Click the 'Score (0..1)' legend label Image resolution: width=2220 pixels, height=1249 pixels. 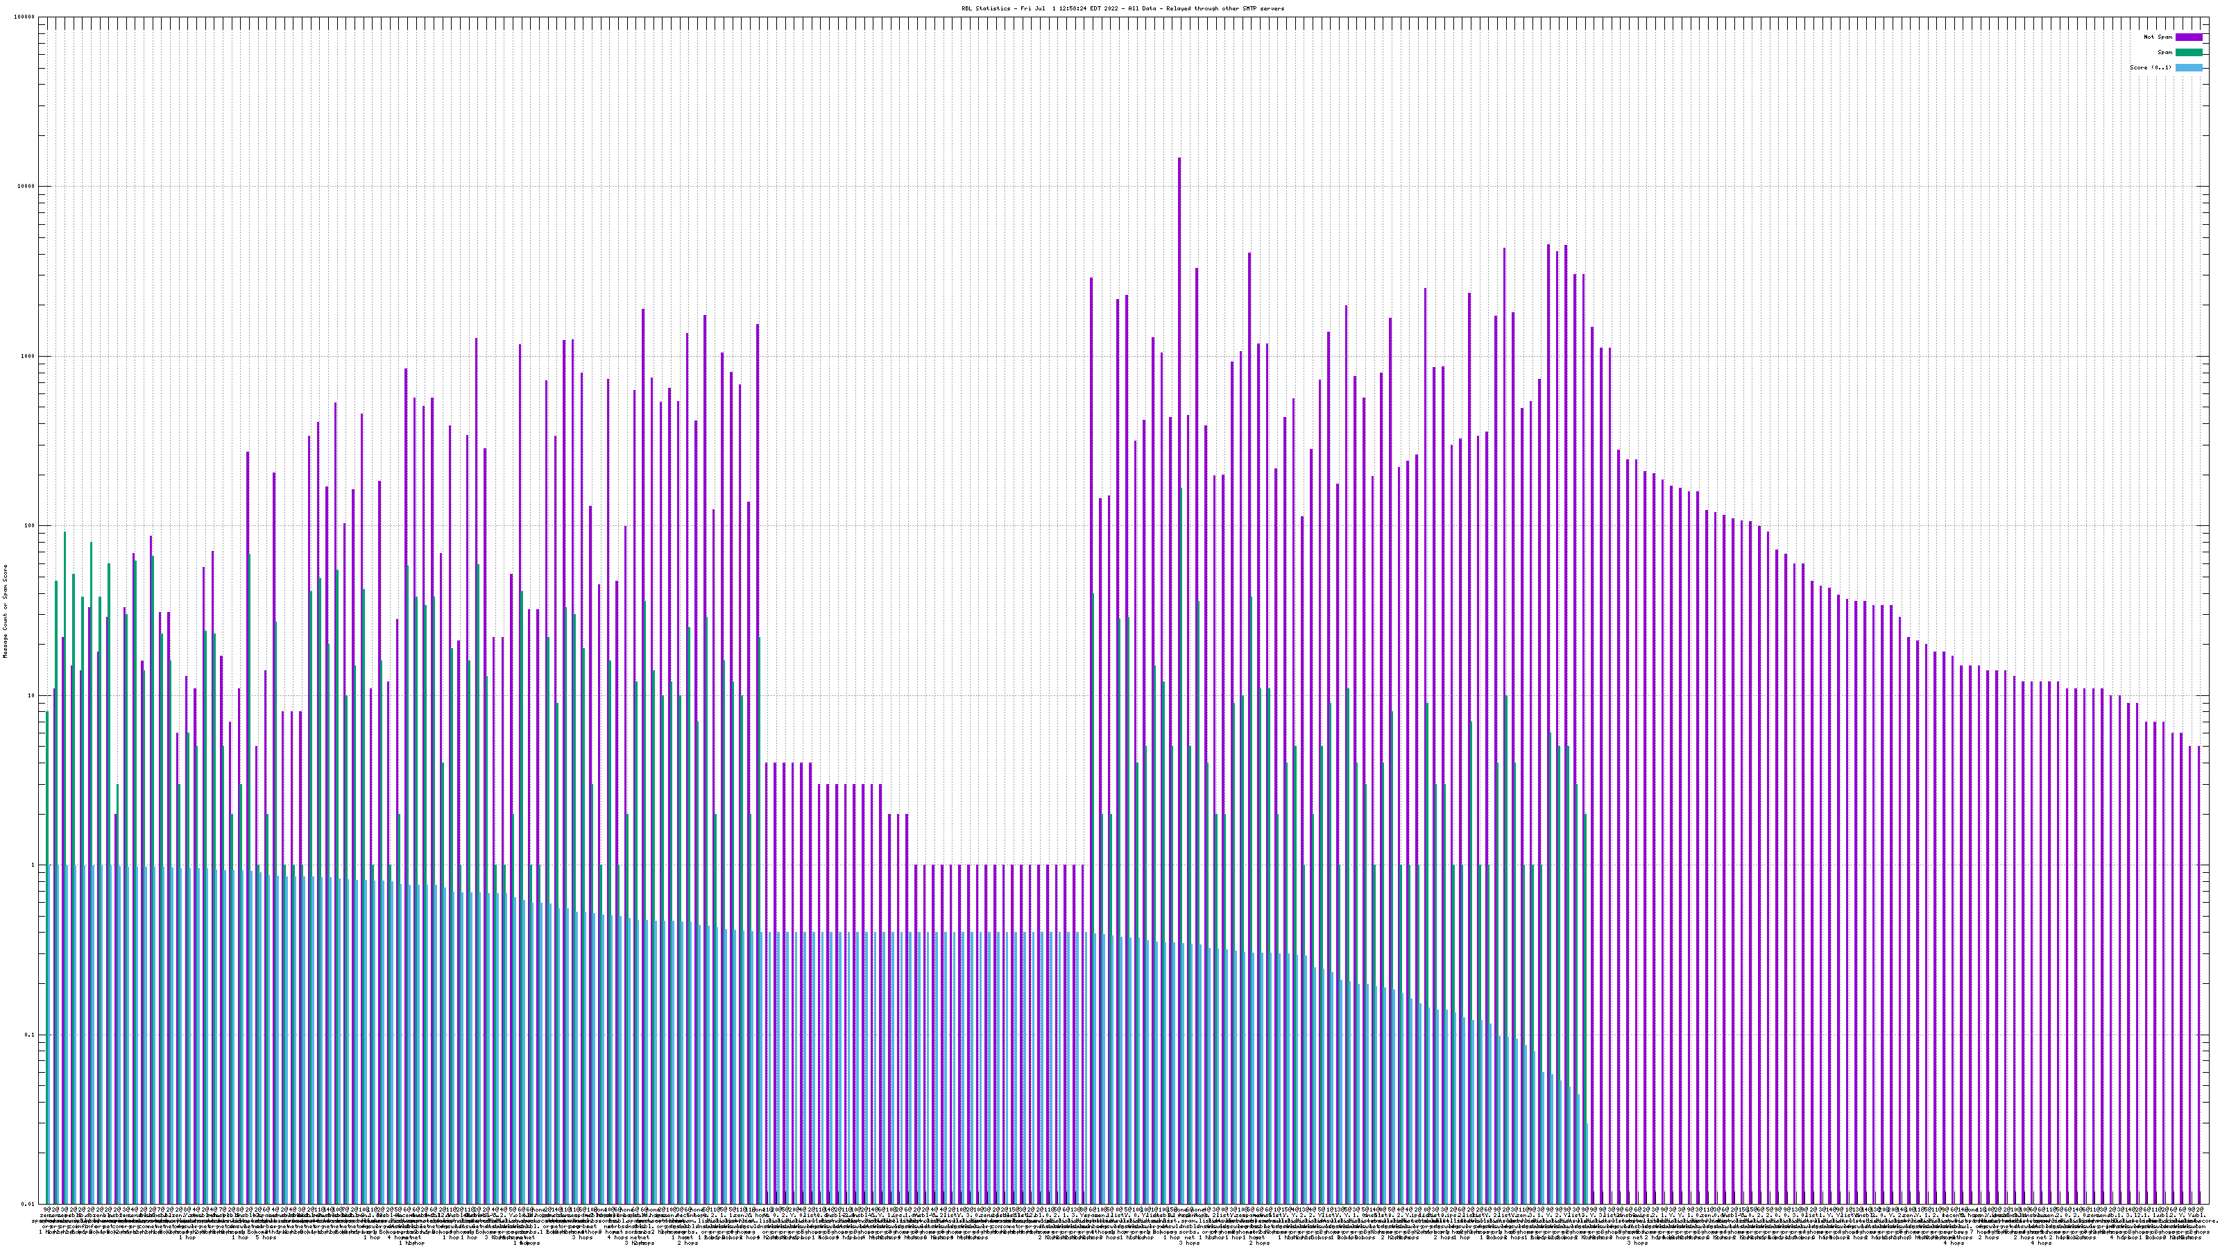pos(2150,67)
